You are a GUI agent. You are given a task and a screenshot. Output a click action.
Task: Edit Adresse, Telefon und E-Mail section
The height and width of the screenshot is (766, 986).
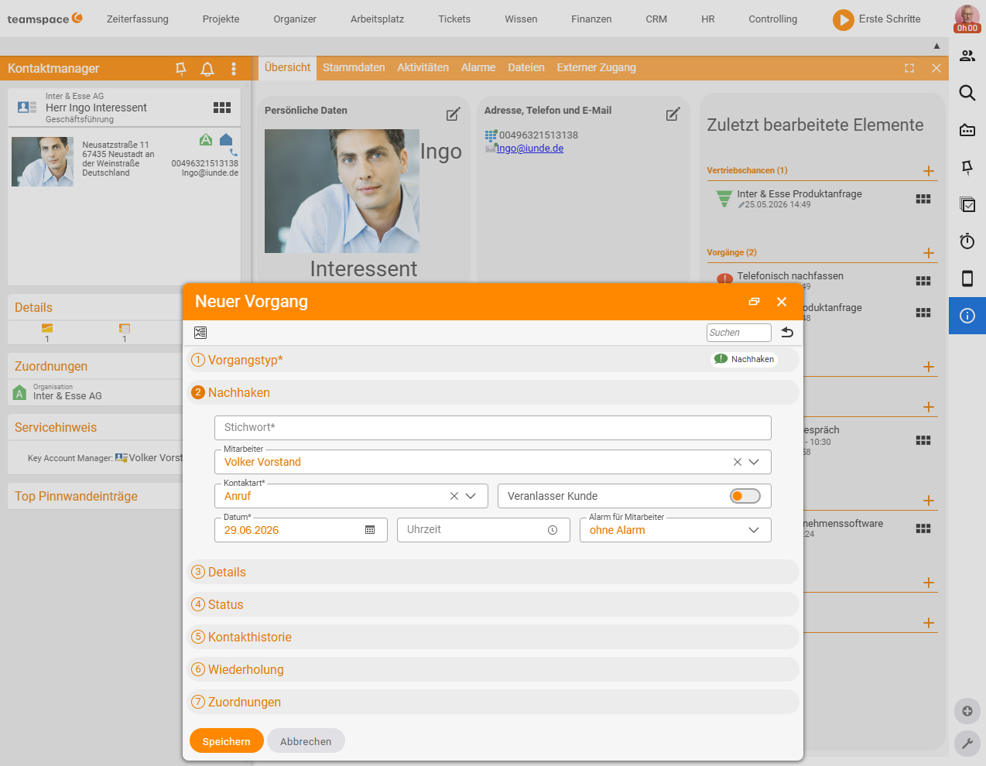point(673,115)
